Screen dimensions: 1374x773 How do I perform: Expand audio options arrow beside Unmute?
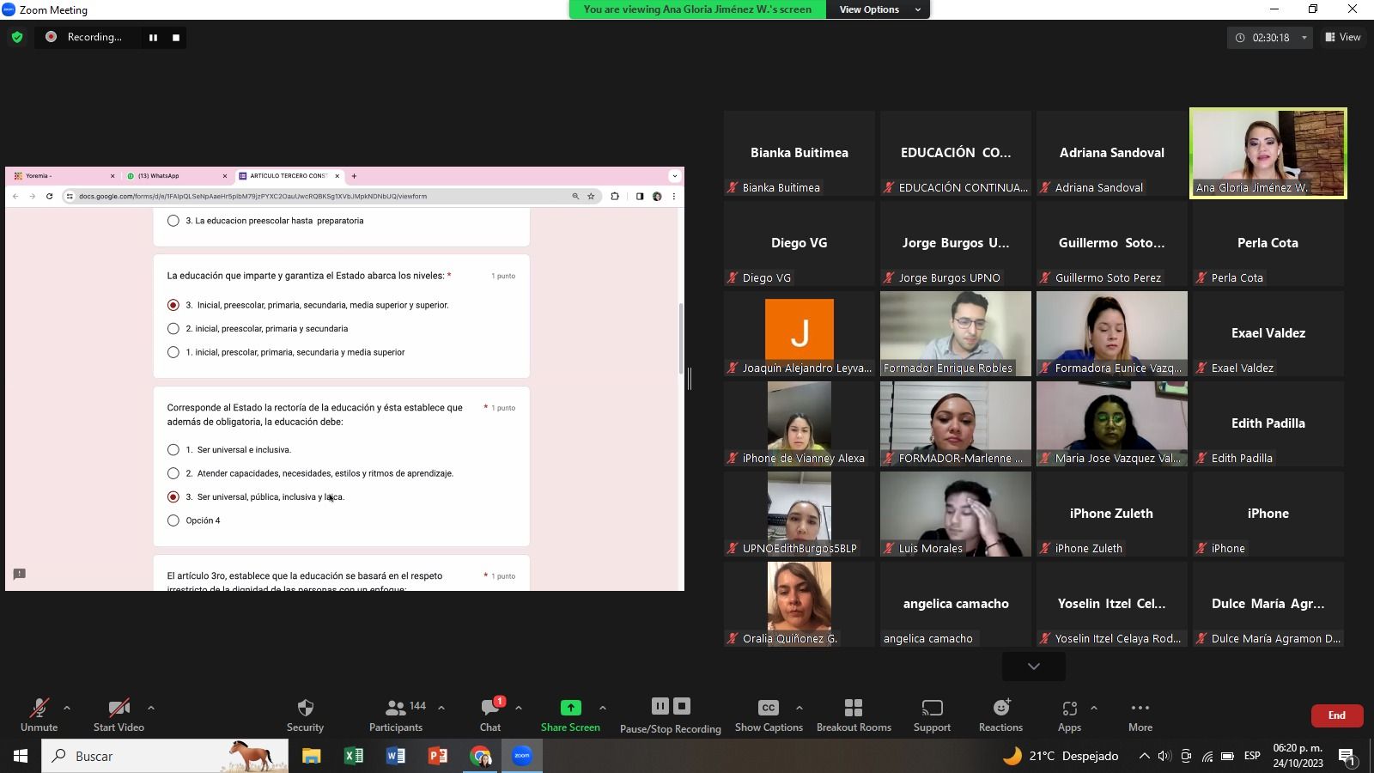pos(67,708)
